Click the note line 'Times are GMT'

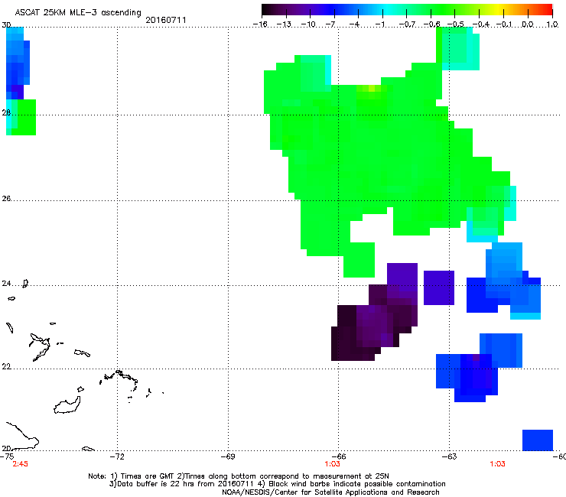147,476
